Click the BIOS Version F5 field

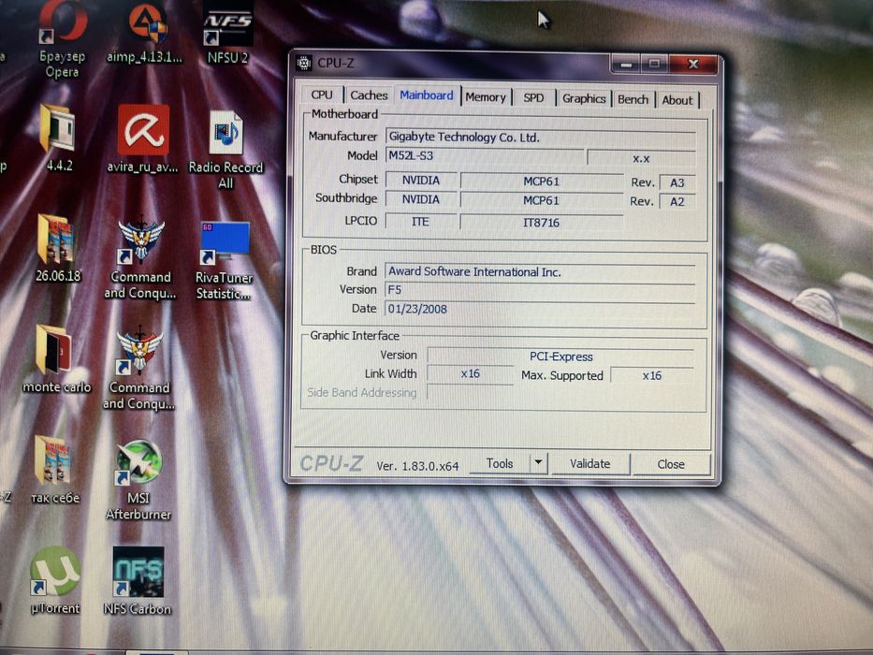pyautogui.click(x=540, y=290)
